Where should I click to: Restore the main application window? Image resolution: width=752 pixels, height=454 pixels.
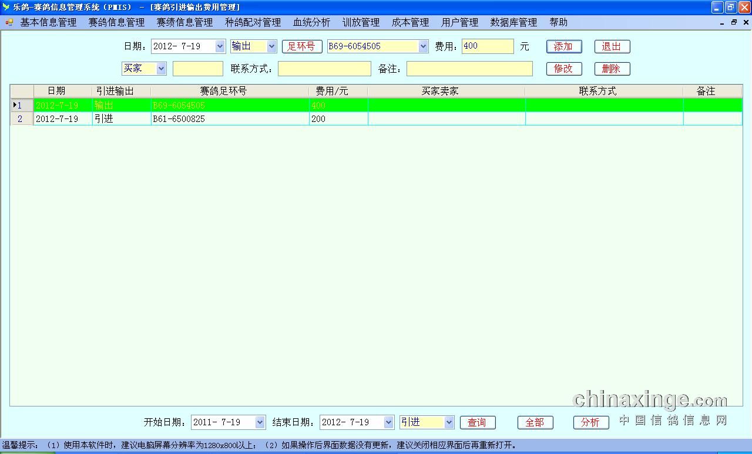(730, 7)
